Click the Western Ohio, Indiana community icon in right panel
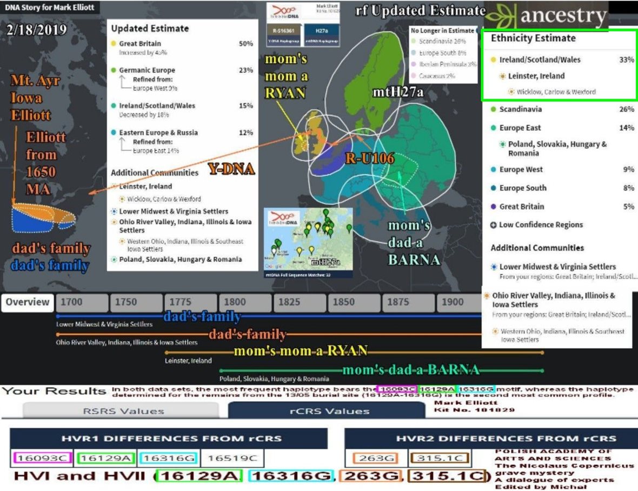This screenshot has height=491, width=638. tap(495, 331)
